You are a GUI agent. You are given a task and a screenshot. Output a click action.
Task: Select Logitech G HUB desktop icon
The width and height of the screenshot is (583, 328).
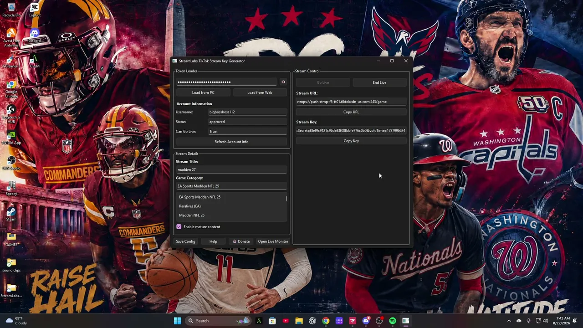pos(11,115)
